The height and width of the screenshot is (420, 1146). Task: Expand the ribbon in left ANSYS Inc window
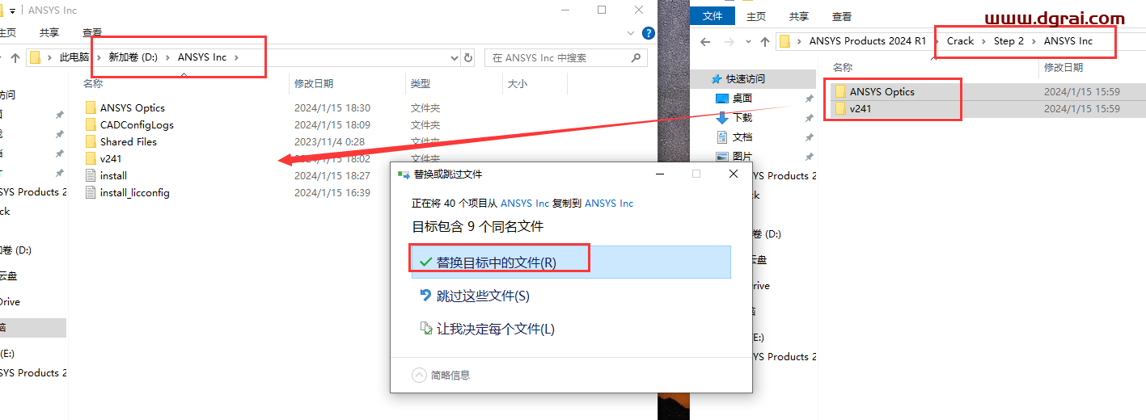[632, 33]
